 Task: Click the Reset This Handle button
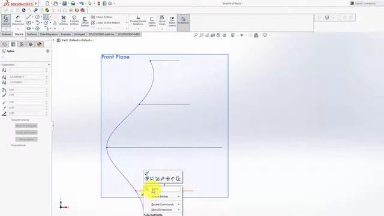26,125
